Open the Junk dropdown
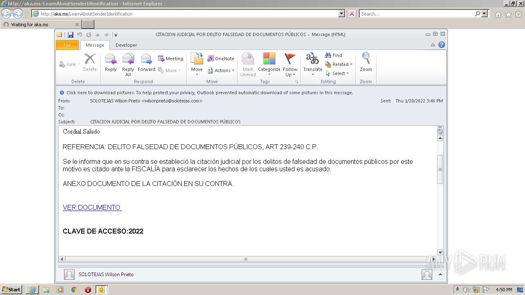This screenshot has height=295, width=525. (x=70, y=64)
